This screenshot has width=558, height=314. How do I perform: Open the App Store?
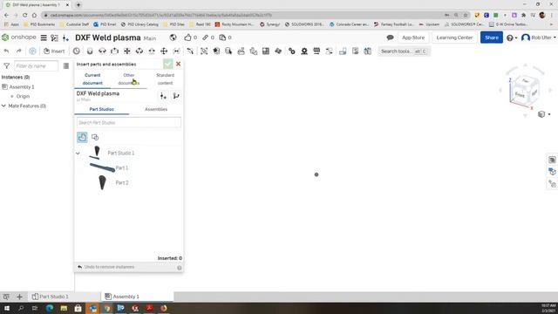point(412,38)
